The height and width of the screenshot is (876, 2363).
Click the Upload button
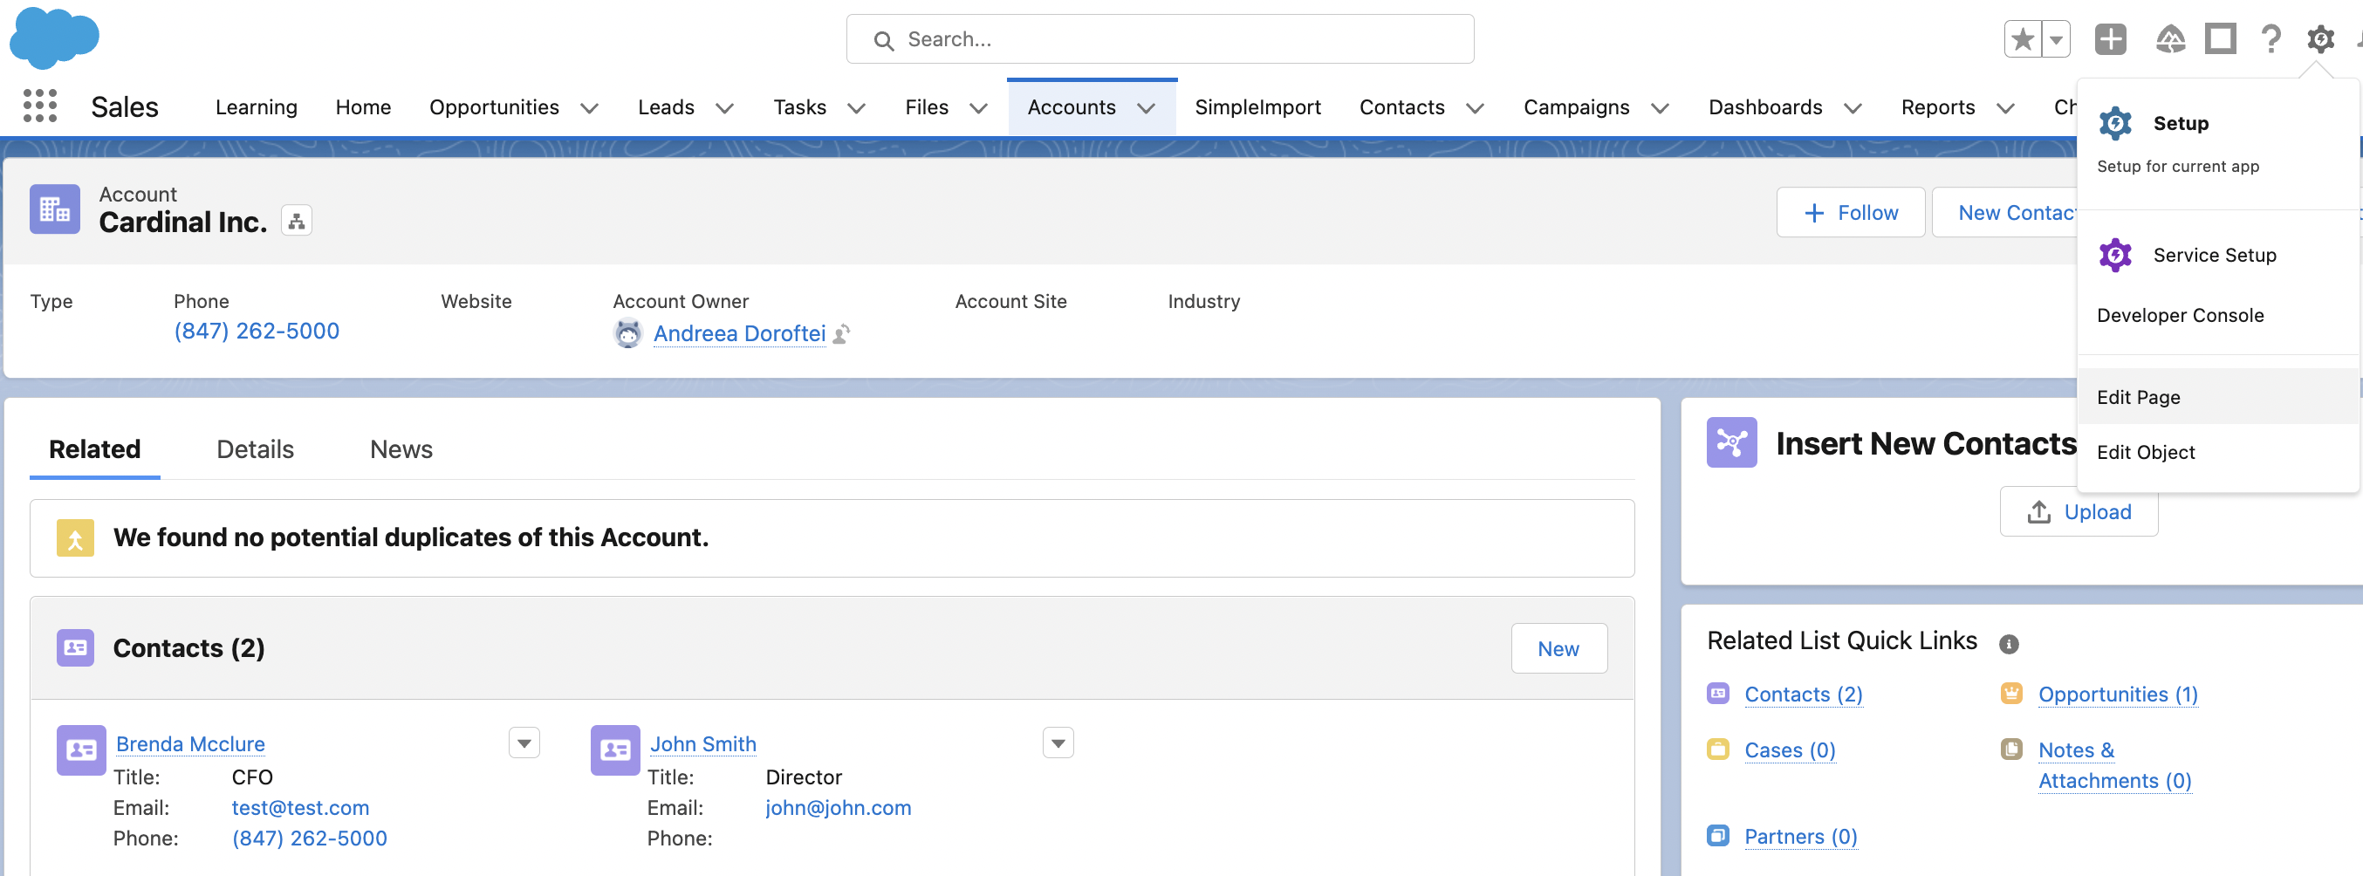point(2079,512)
